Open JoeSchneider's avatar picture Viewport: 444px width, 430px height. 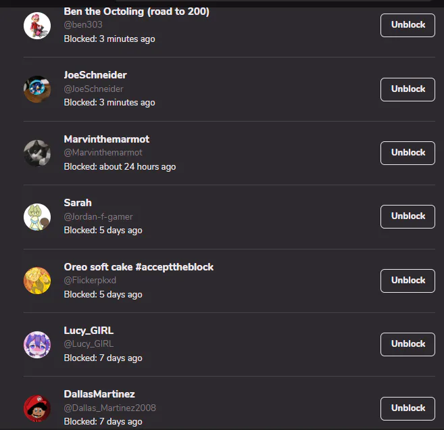click(37, 89)
